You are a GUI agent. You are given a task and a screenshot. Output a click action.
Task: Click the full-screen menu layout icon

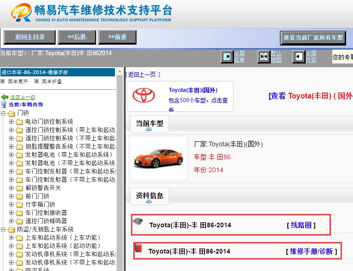(x=227, y=56)
